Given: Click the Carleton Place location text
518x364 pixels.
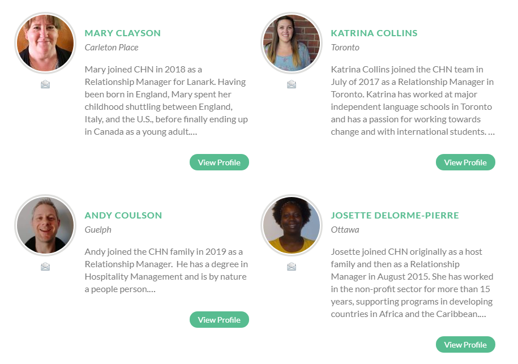Looking at the screenshot, I should 112,48.
